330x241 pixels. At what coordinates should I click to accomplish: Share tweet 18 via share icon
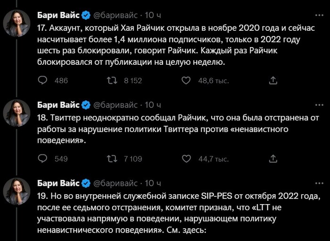coord(273,159)
